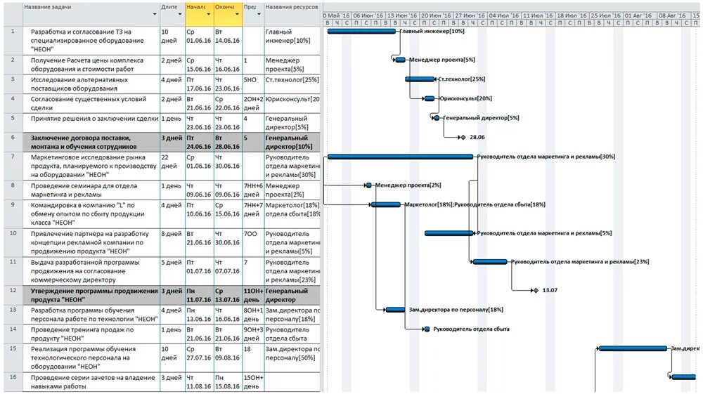
Task: Select row number 12 header
Action: pyautogui.click(x=13, y=295)
